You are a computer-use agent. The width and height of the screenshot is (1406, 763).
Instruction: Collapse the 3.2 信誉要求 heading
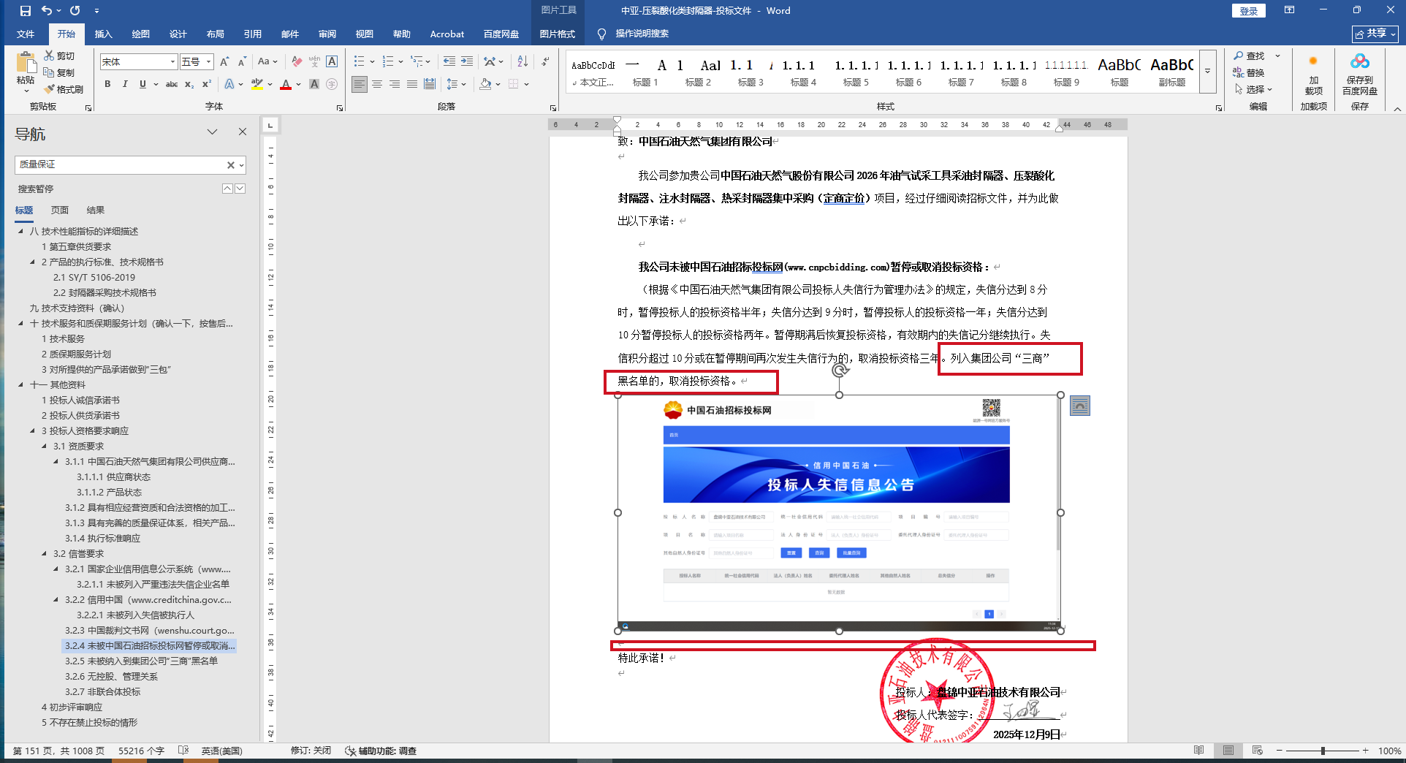pyautogui.click(x=44, y=553)
